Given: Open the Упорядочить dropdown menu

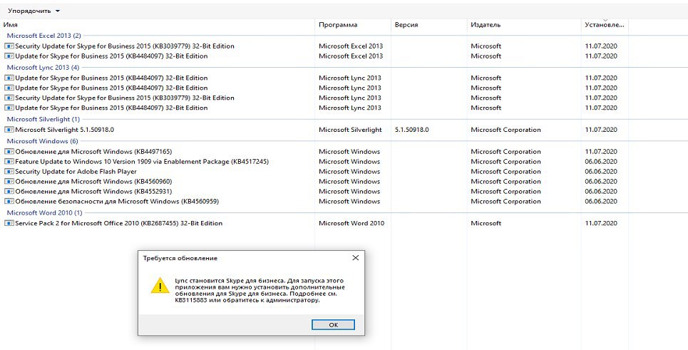Looking at the screenshot, I should tap(34, 11).
